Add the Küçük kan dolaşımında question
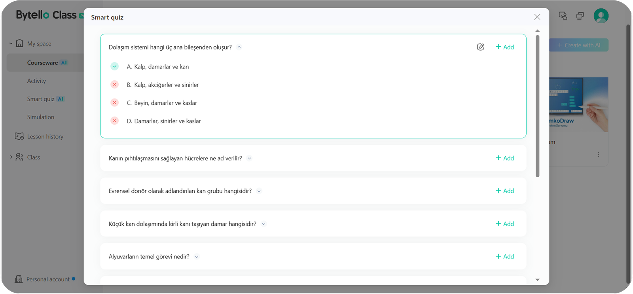 pyautogui.click(x=505, y=224)
